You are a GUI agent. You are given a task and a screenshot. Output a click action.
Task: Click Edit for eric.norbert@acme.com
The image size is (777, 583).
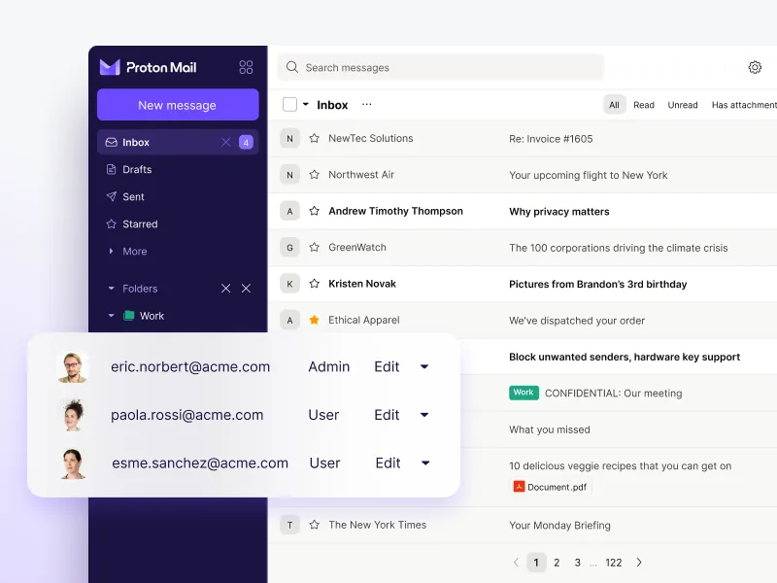coord(387,367)
